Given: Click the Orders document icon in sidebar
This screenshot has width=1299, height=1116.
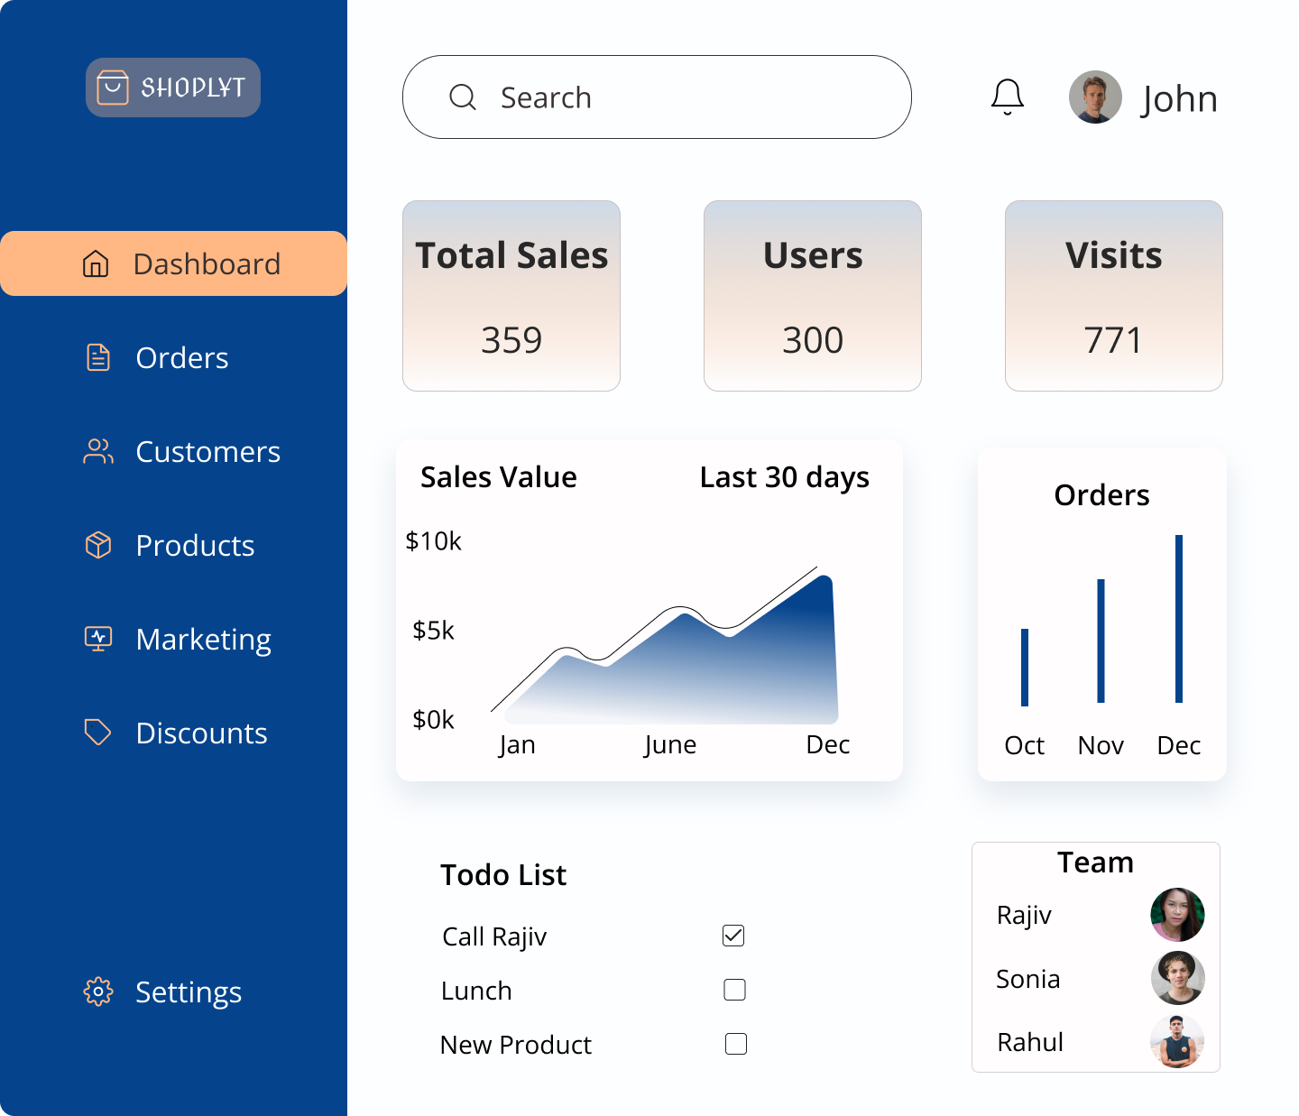Looking at the screenshot, I should 97,358.
